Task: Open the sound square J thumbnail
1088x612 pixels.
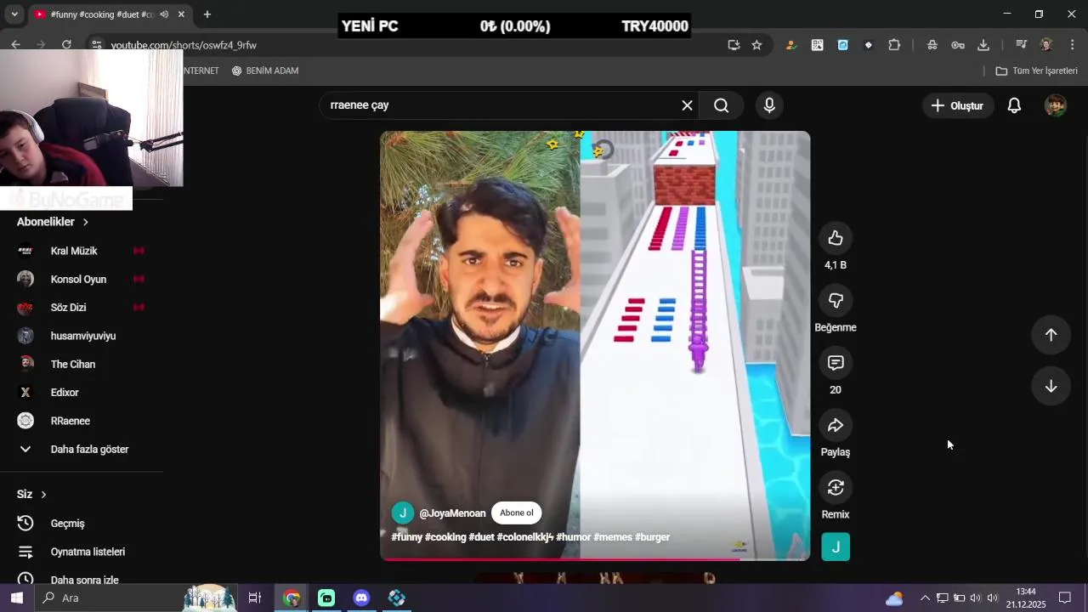Action: (x=836, y=547)
